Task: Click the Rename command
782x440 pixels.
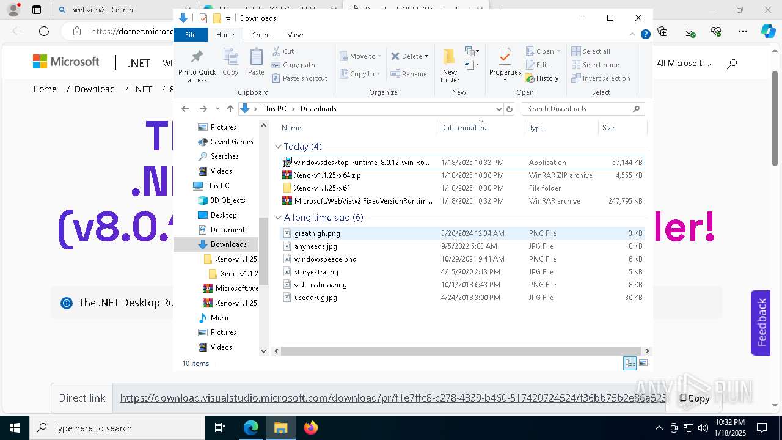Action: (409, 74)
